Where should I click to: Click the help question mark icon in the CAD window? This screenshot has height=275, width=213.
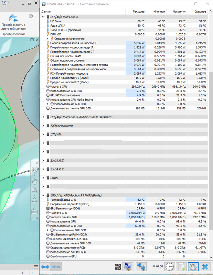click(x=4, y=3)
